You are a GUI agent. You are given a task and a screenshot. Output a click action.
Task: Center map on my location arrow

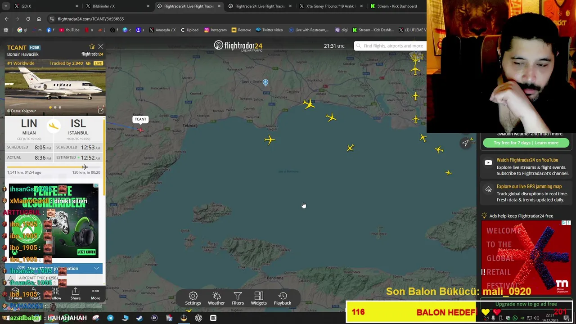465,143
